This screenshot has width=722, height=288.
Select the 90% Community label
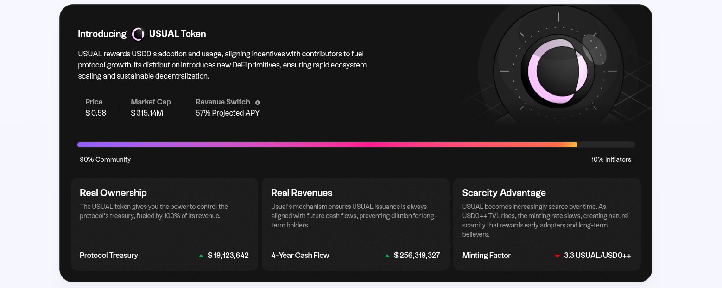click(x=105, y=159)
